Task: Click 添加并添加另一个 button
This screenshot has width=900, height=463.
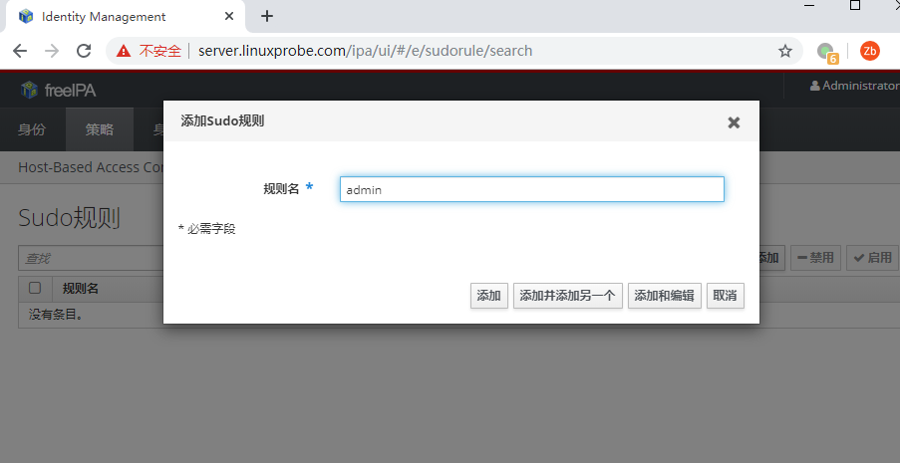Action: point(568,296)
